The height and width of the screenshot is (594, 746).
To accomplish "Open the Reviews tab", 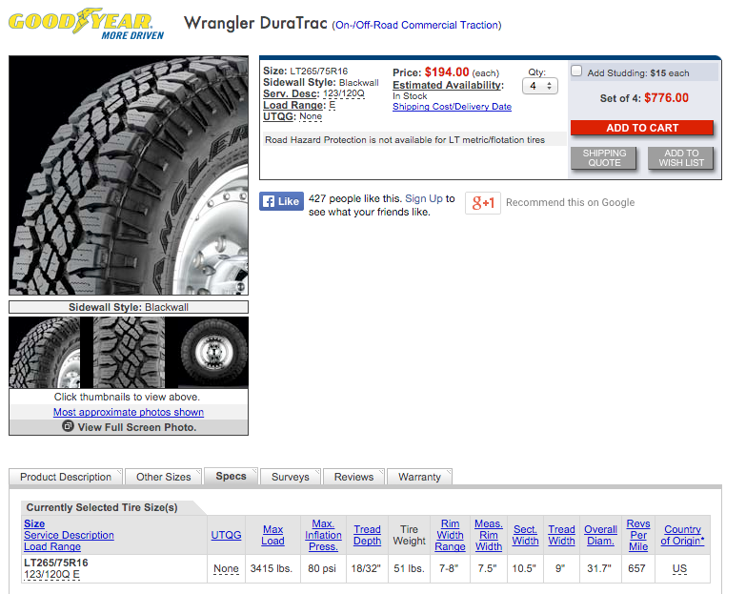I will (x=353, y=477).
